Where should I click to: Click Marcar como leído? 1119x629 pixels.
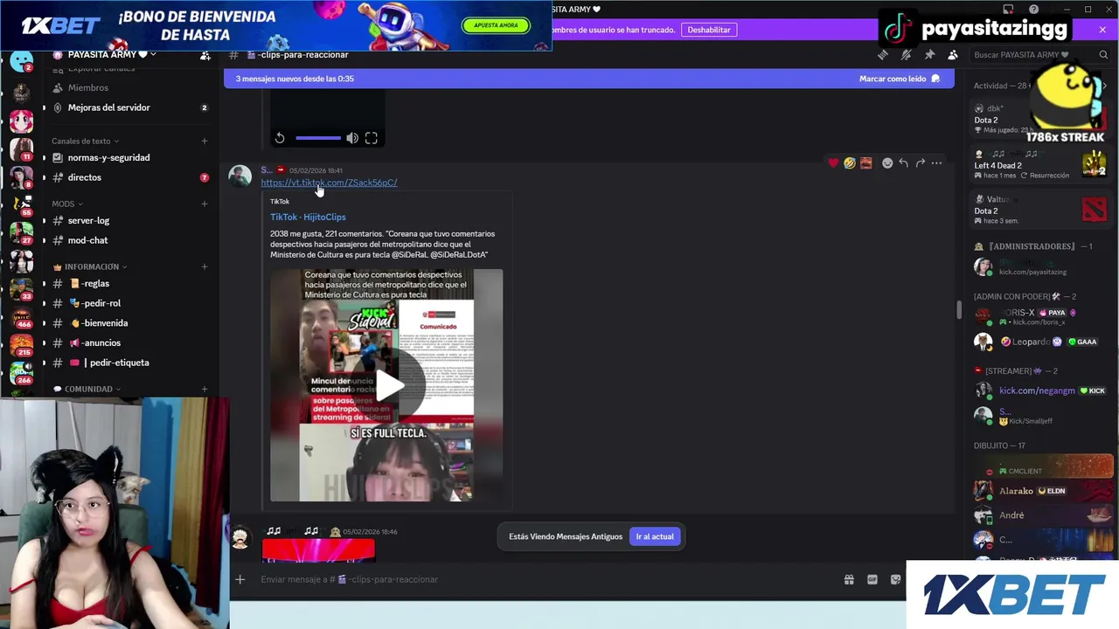click(900, 79)
